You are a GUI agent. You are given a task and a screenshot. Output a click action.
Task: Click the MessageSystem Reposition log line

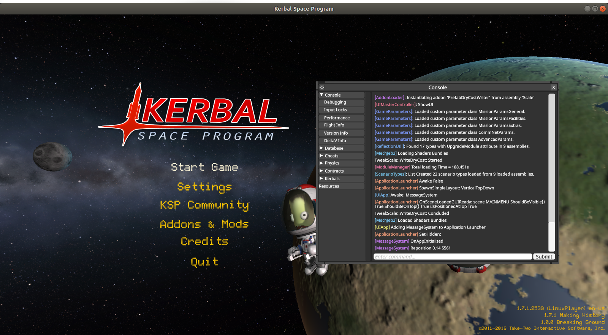pyautogui.click(x=413, y=248)
